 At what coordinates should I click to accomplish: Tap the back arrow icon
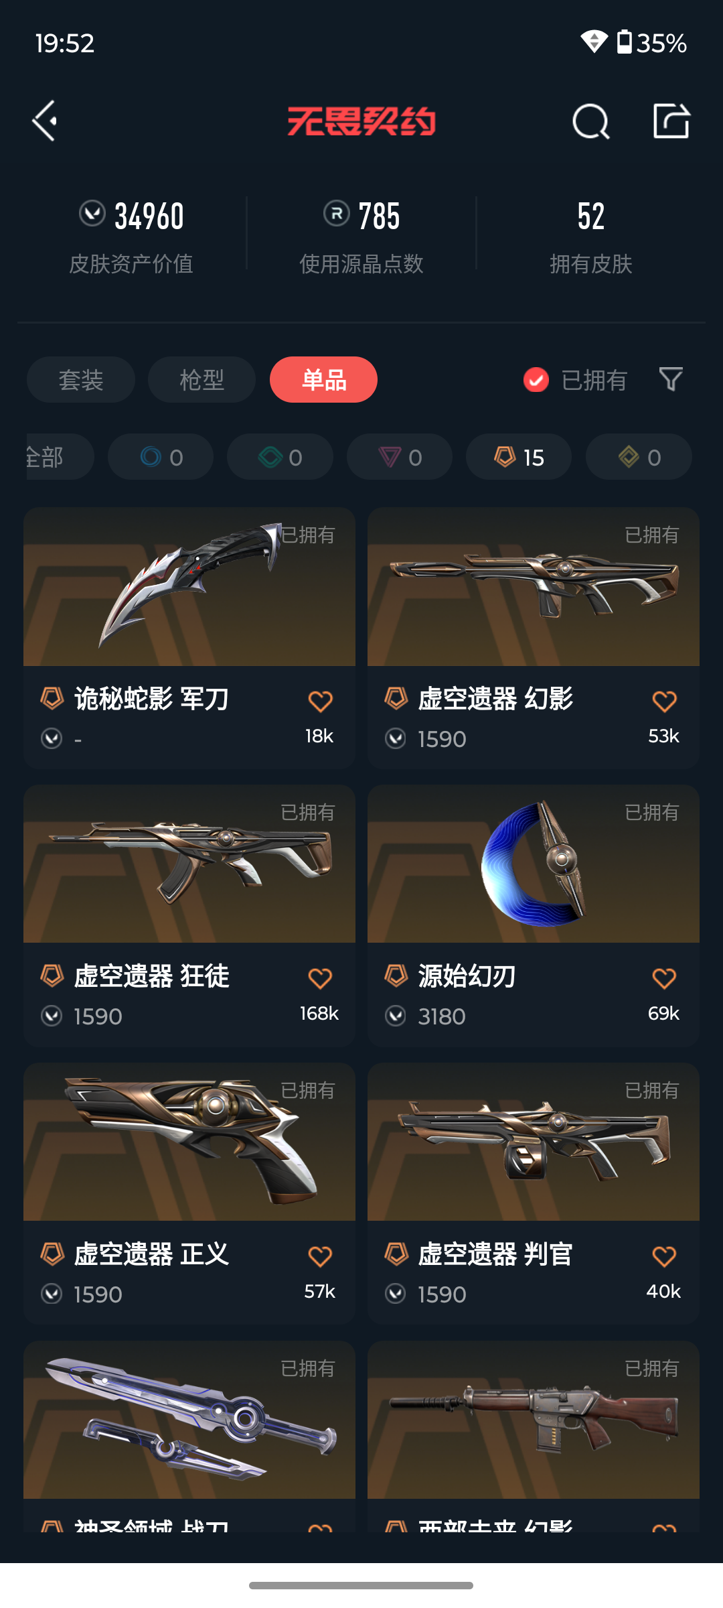click(45, 121)
